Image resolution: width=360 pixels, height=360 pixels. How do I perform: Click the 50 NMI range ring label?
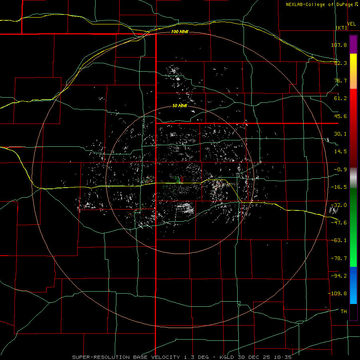coord(180,106)
